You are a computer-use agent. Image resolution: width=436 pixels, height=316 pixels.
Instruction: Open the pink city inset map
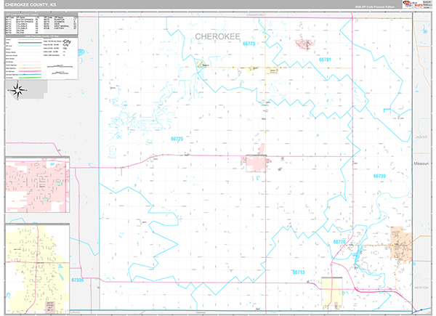(37, 185)
